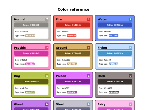Click the Flying type icon swatch #5f91dd

coord(114,64)
